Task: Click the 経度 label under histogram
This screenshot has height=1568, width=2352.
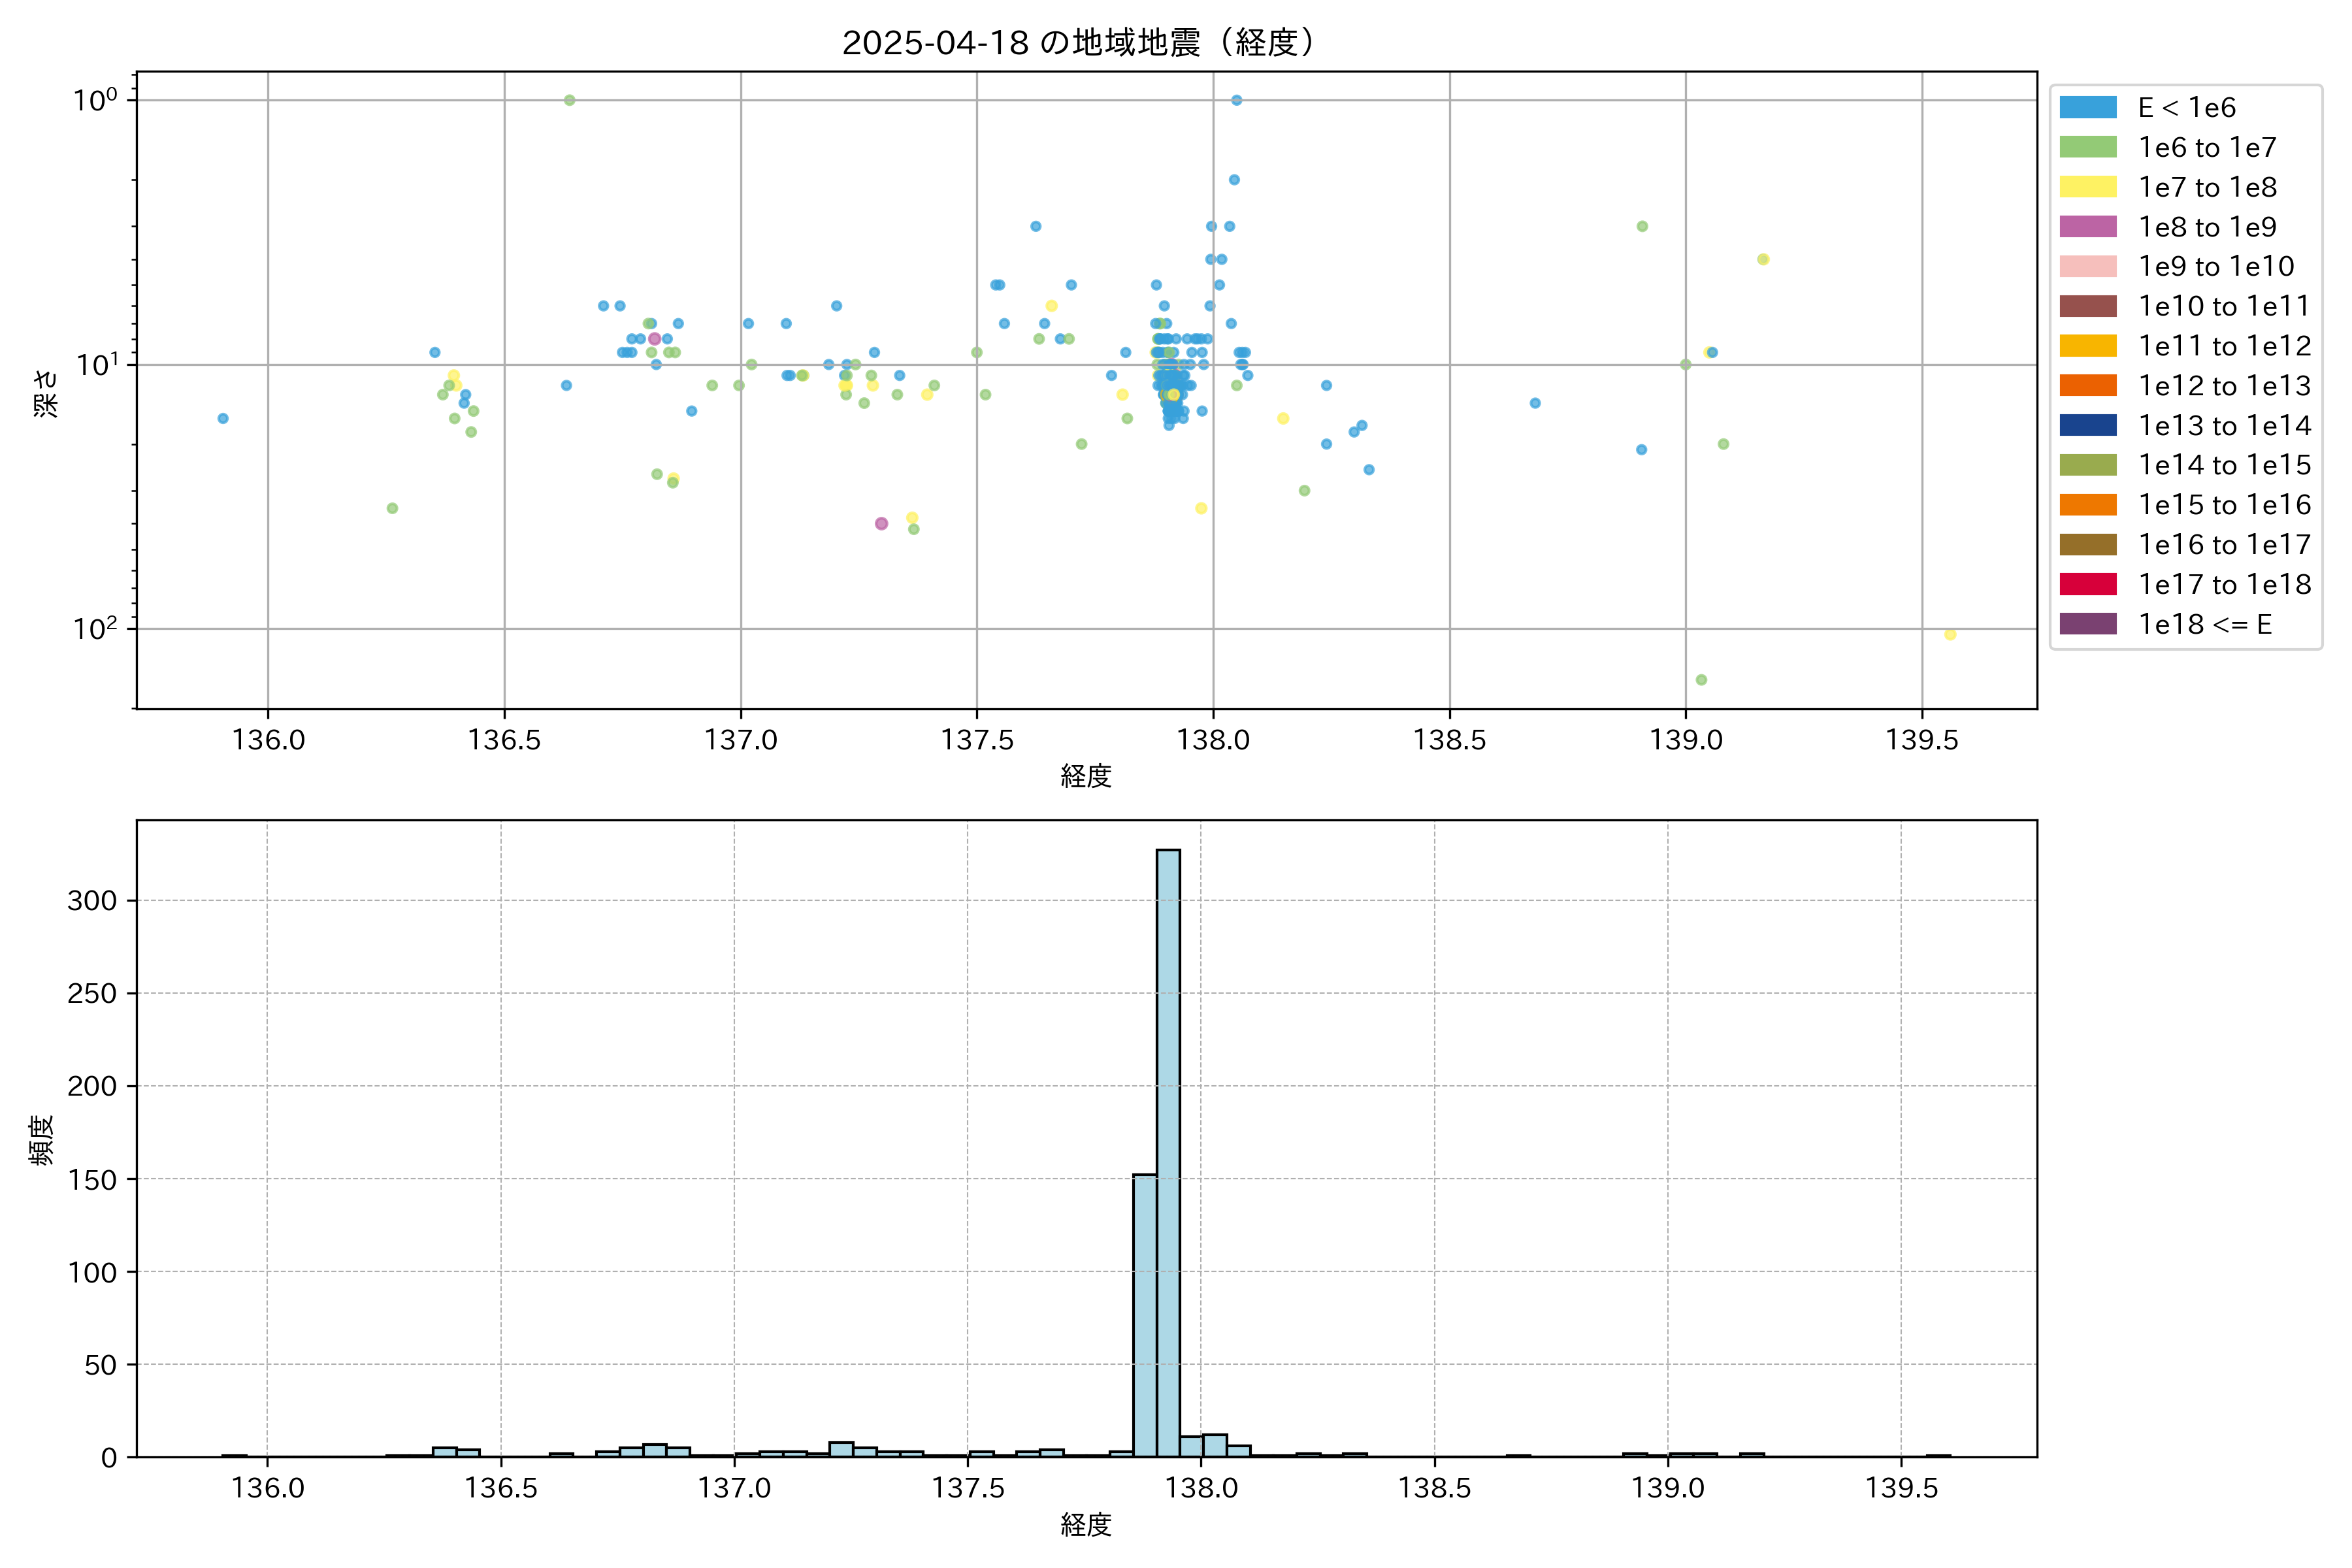Action: [x=1086, y=1525]
